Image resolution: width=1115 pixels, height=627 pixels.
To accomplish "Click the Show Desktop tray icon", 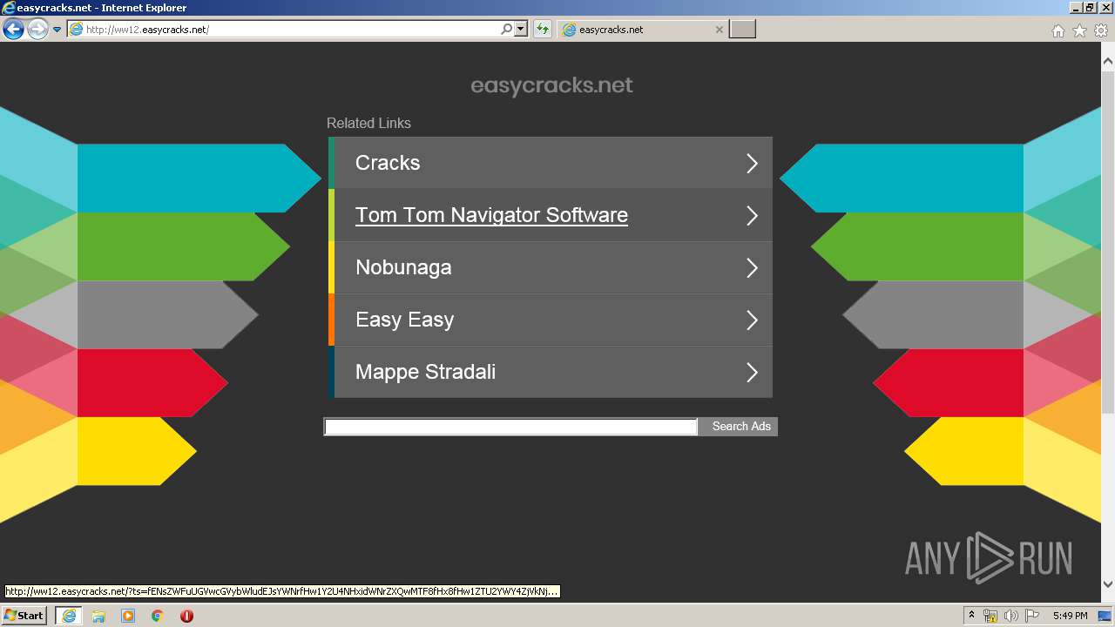I will (1105, 616).
